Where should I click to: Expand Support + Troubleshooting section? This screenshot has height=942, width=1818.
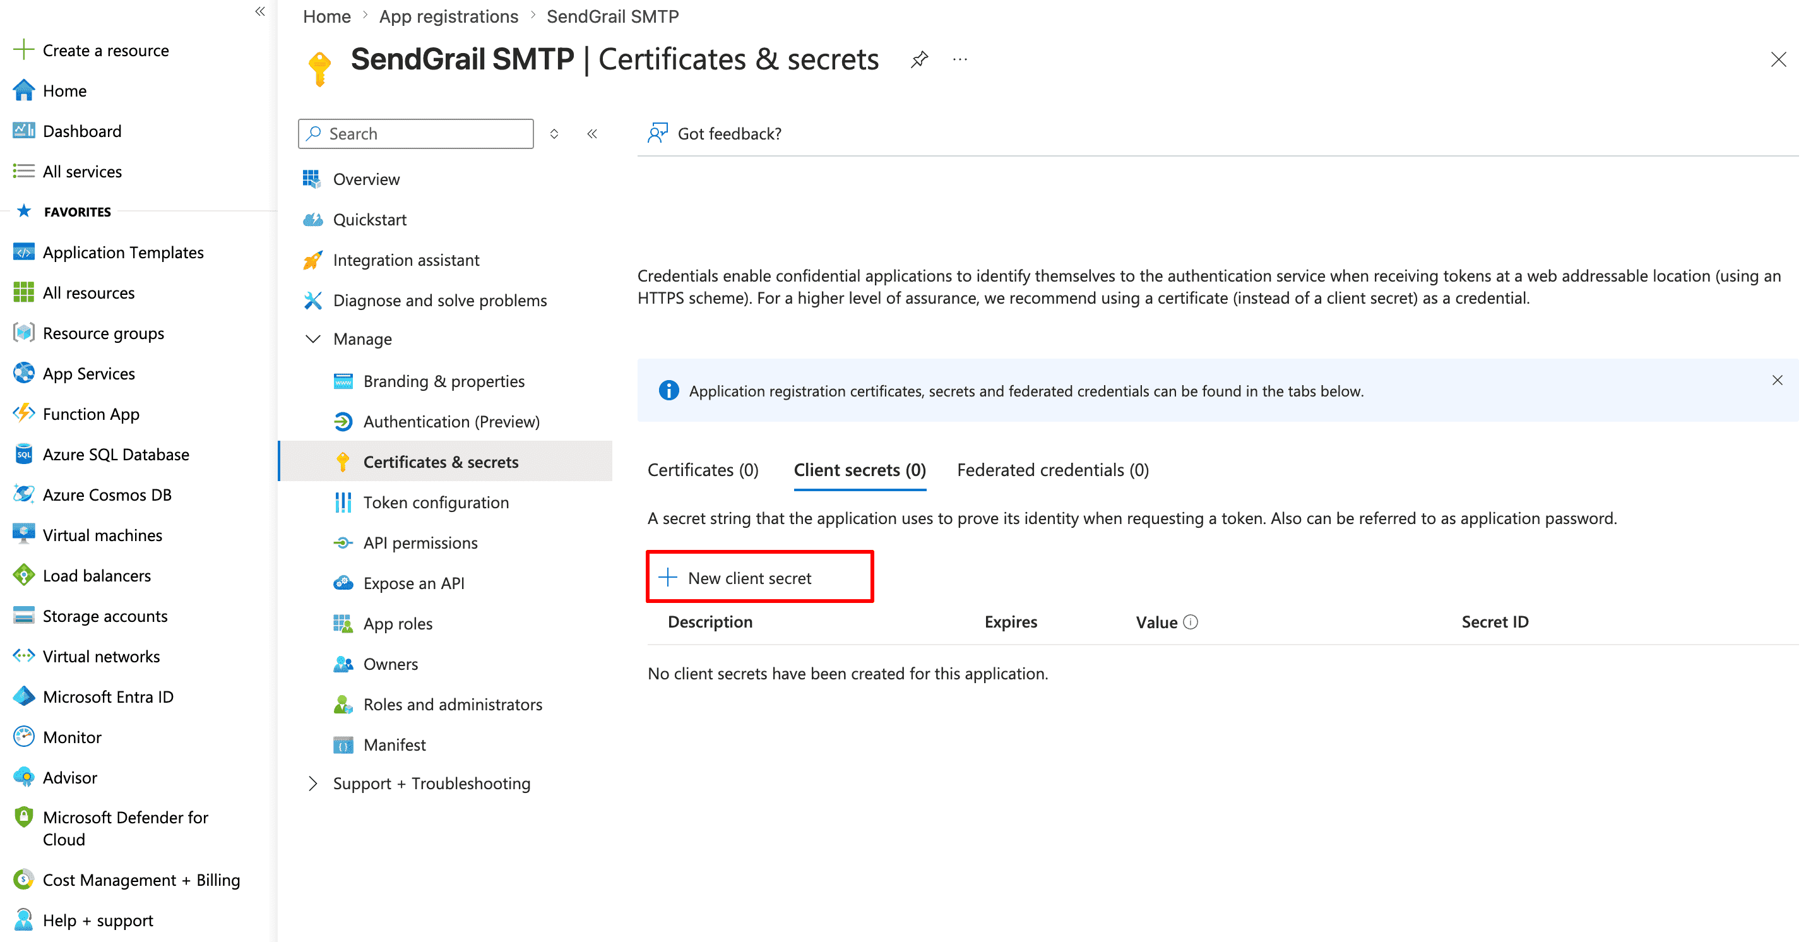(x=312, y=784)
